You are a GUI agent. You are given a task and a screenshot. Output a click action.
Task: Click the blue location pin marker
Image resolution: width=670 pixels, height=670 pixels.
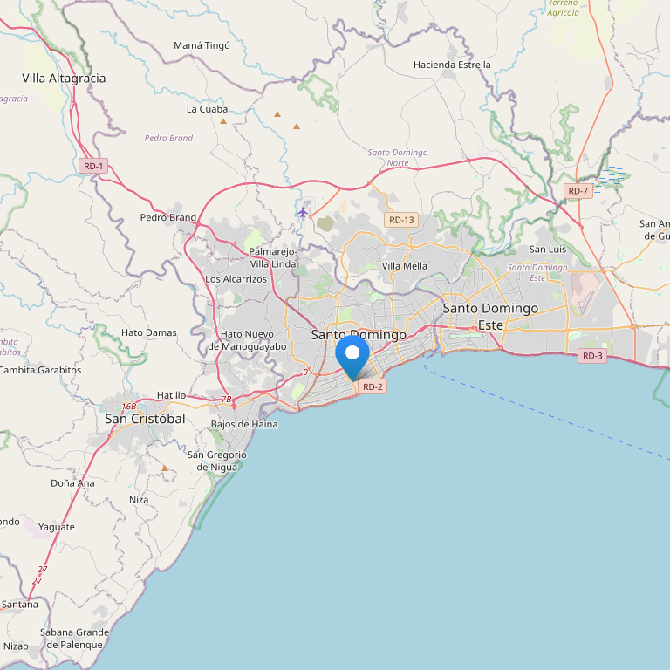(x=352, y=358)
